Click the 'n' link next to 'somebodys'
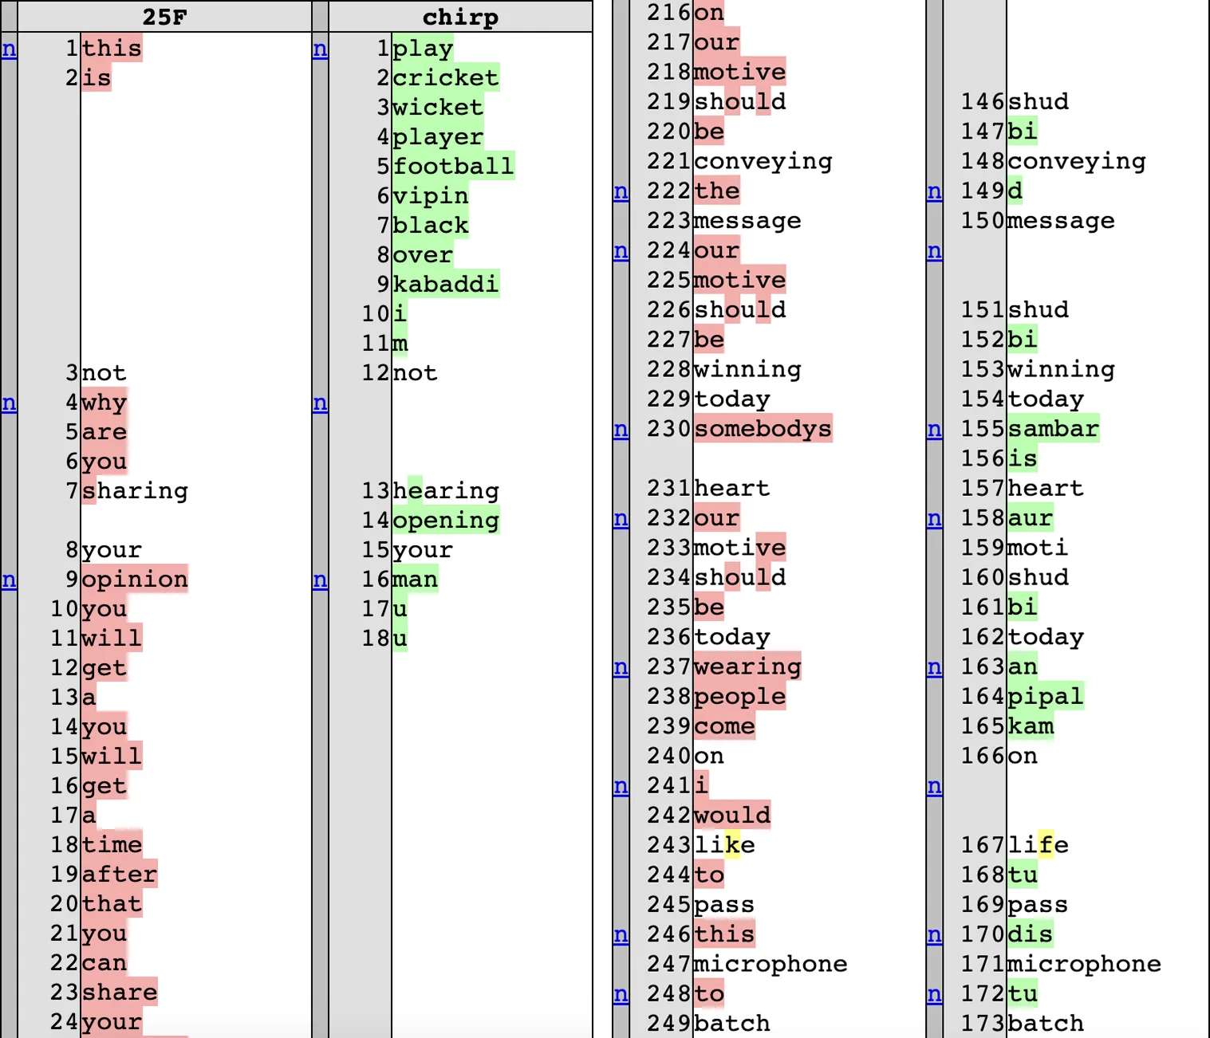Screen dimensions: 1210x1038 621,431
